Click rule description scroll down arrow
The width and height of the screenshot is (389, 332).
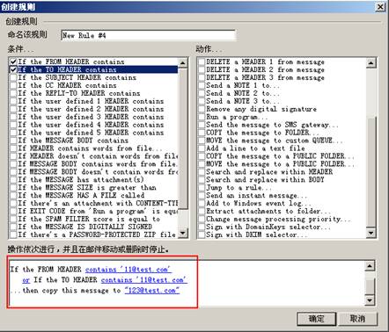[x=370, y=300]
